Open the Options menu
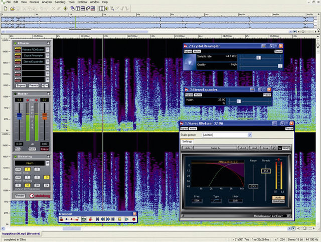This screenshot has width=321, height=242. click(x=82, y=2)
